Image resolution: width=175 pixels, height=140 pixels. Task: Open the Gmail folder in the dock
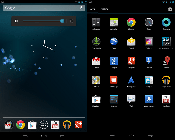tap(9, 125)
